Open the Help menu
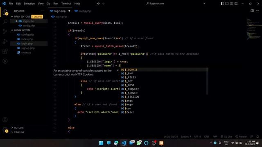262x147 pixels. pyautogui.click(x=77, y=4)
